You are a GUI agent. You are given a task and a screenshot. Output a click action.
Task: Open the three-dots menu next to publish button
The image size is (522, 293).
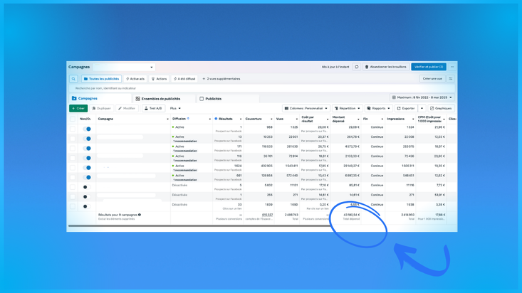[x=452, y=67]
